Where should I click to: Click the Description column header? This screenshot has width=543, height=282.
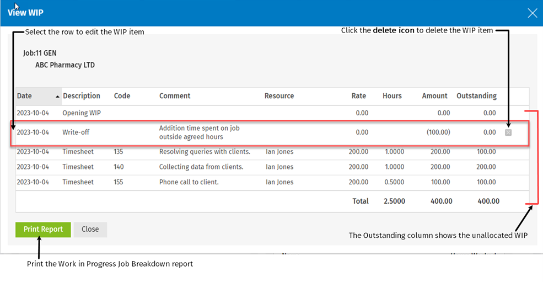click(x=82, y=96)
